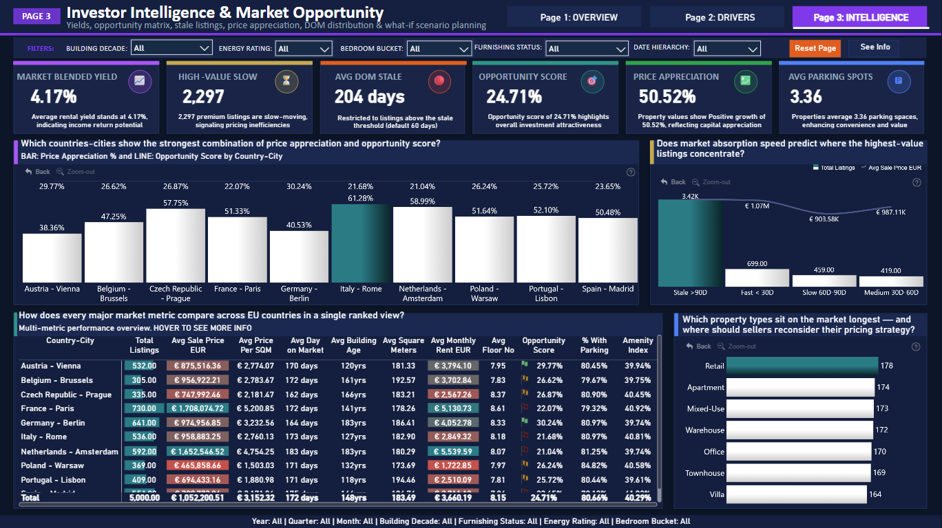The image size is (942, 528).
Task: Select the Retail bar in property types chart
Action: [802, 366]
